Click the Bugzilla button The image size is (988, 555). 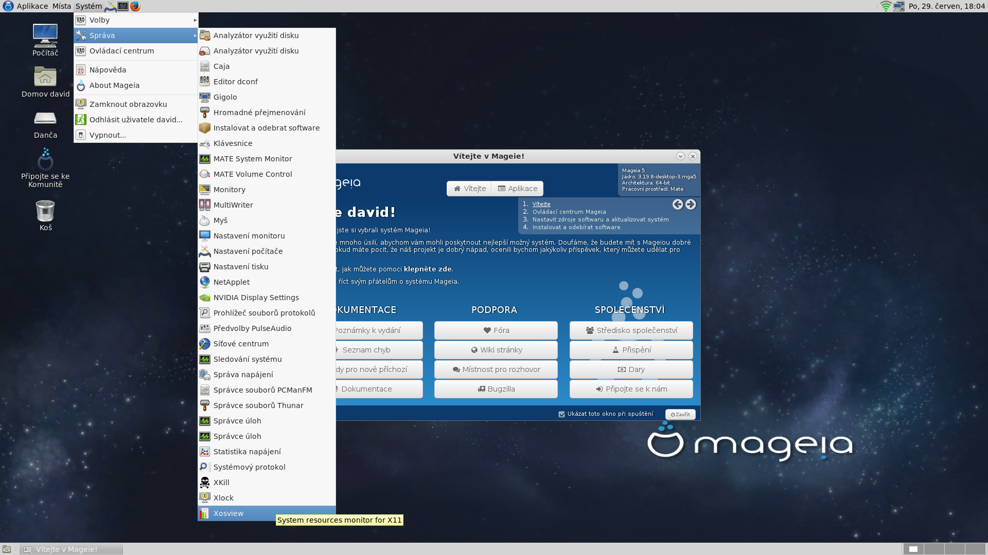point(496,389)
